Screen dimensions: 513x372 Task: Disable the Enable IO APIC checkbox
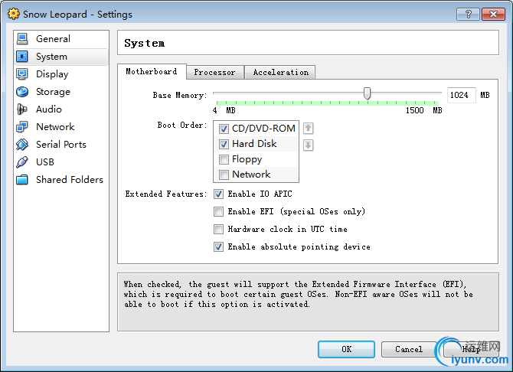pos(219,194)
